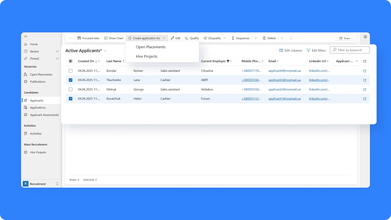The width and height of the screenshot is (391, 220).
Task: Expand the Recent section chevron
Action: 57,51
